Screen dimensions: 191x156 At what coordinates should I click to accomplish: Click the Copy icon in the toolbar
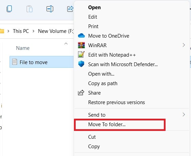pyautogui.click(x=9, y=9)
